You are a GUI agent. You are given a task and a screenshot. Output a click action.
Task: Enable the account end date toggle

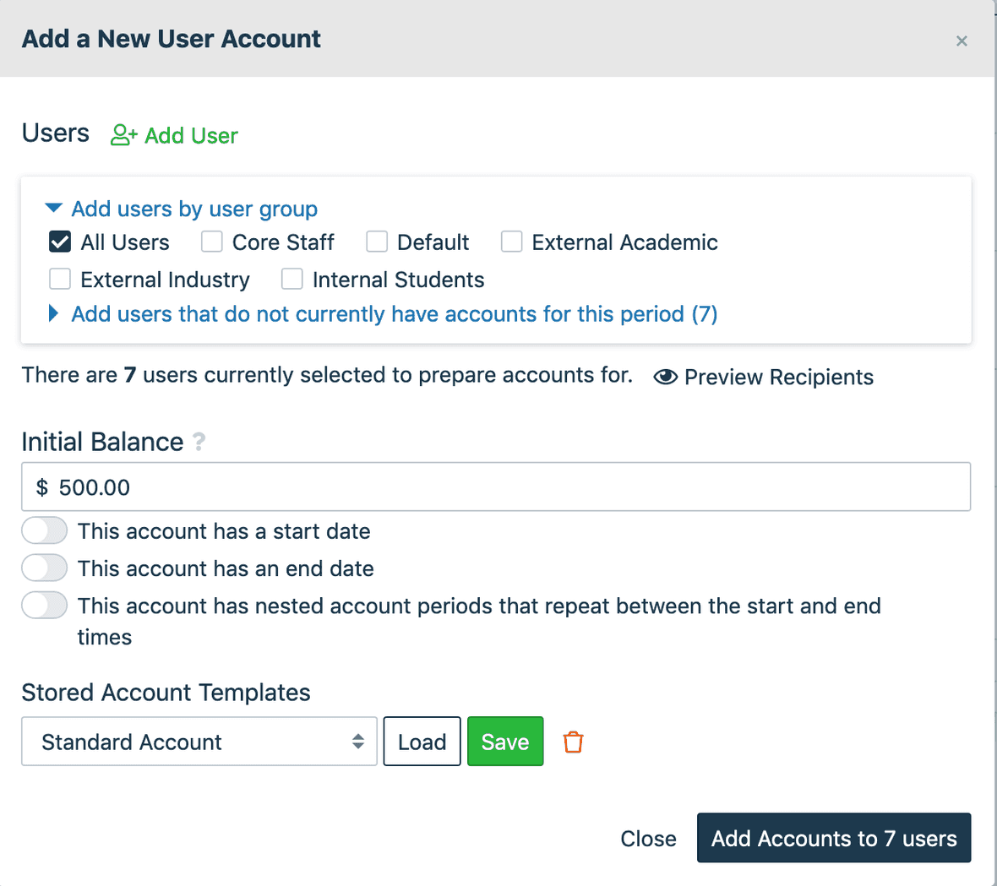pos(44,568)
